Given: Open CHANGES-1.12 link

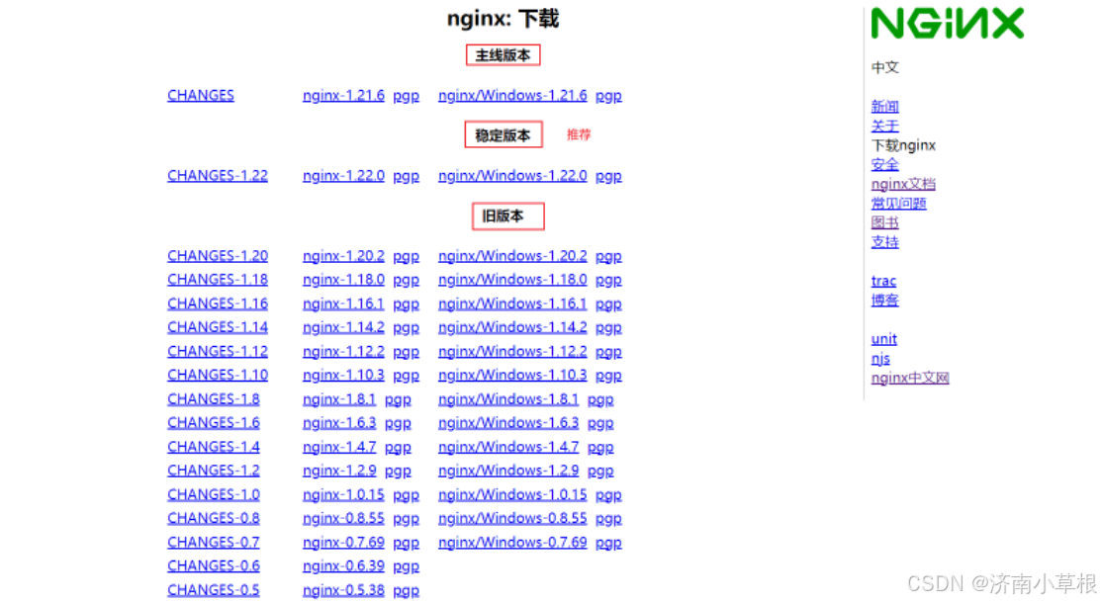Looking at the screenshot, I should point(218,351).
